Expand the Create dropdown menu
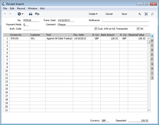The image size is (159, 125). (93, 14)
